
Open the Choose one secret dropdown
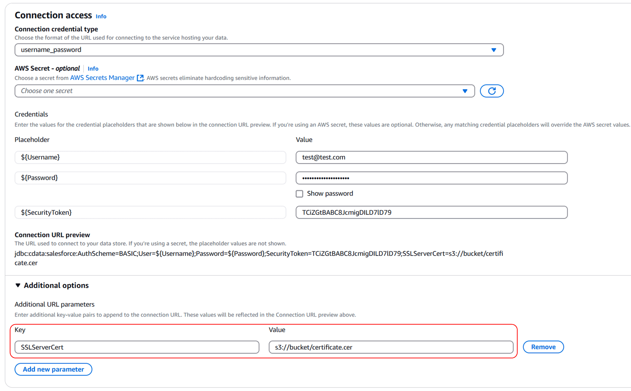[x=243, y=91]
